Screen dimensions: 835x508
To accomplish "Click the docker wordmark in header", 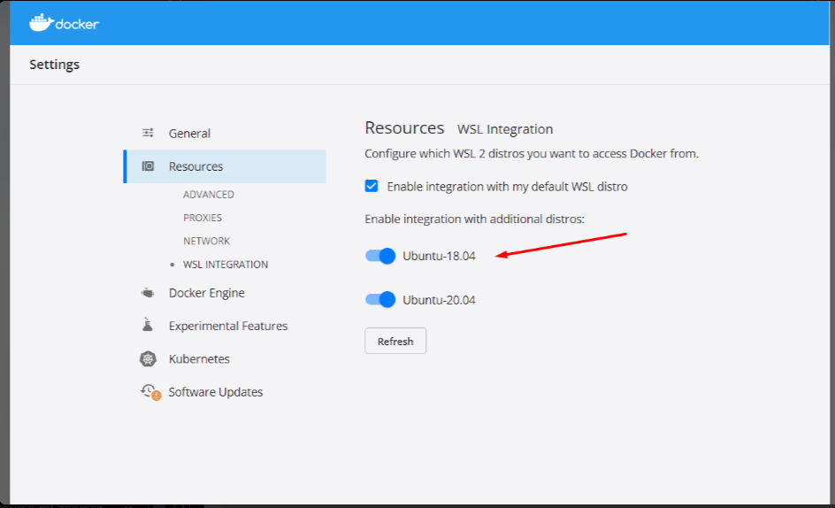I will pyautogui.click(x=77, y=25).
